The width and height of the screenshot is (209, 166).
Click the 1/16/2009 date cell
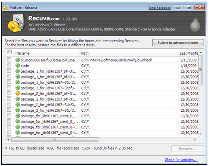pos(188,65)
